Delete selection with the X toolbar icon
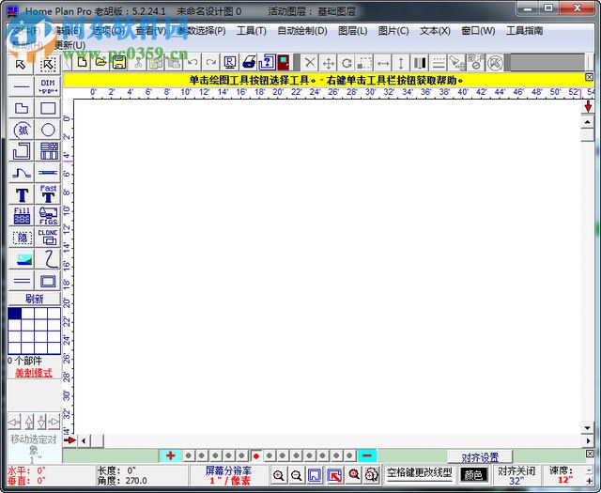This screenshot has width=601, height=493. (310, 63)
